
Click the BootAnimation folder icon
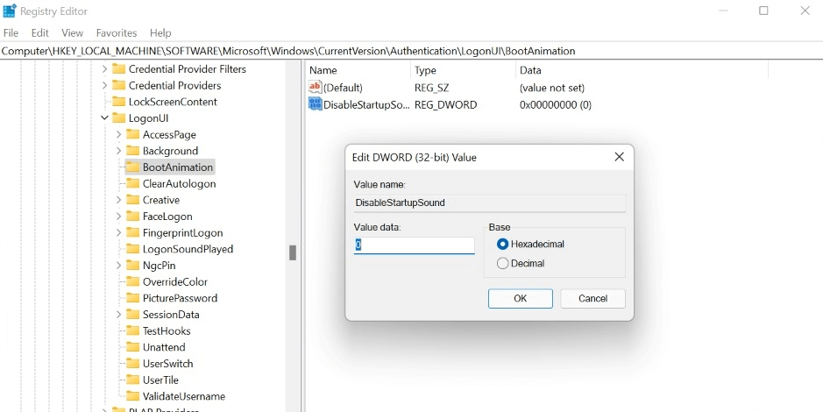pyautogui.click(x=133, y=167)
